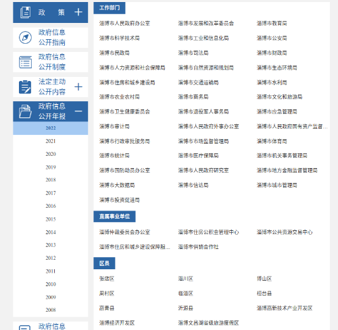Viewport: 338px width, 330px height.
Task: Click the 政策 document icon
Action: (x=25, y=12)
